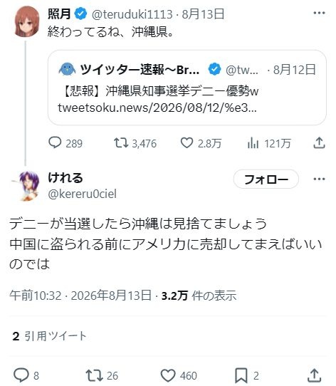This screenshot has width=336, height=386.
Task: Like 照月's tweet with 2.8万 likes
Action: (x=187, y=142)
